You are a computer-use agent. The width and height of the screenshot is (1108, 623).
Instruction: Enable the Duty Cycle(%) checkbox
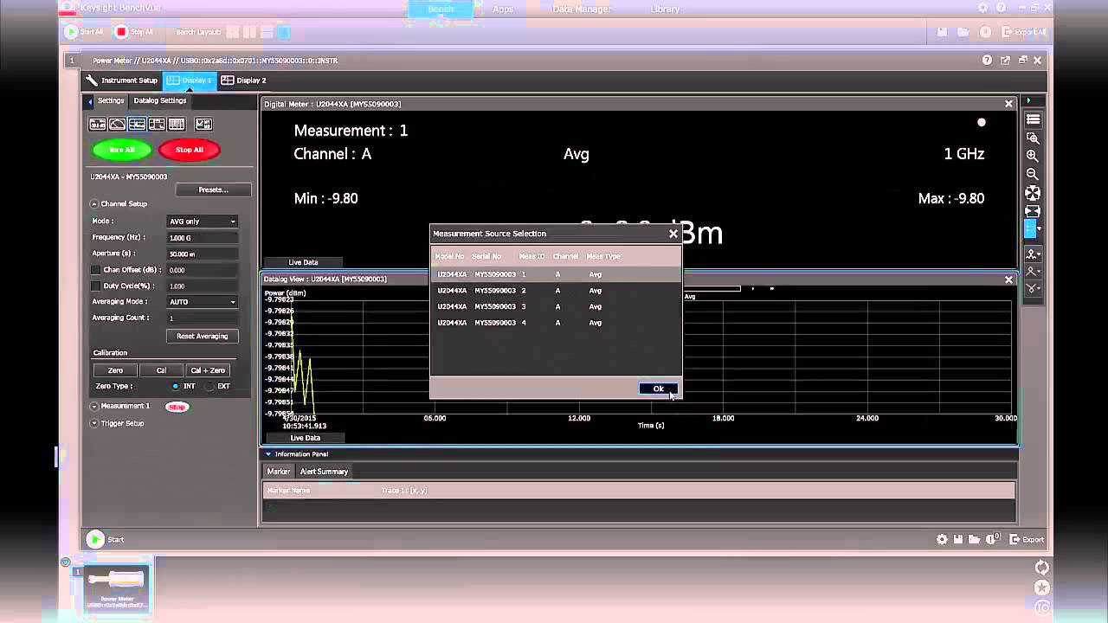(96, 286)
